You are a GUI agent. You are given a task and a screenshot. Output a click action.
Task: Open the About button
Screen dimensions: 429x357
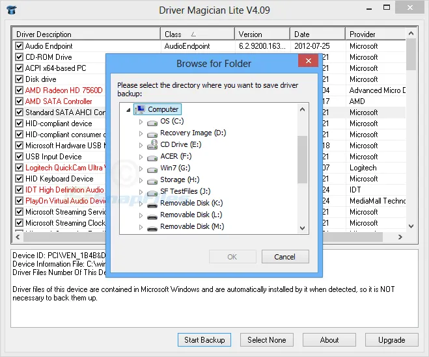329,340
